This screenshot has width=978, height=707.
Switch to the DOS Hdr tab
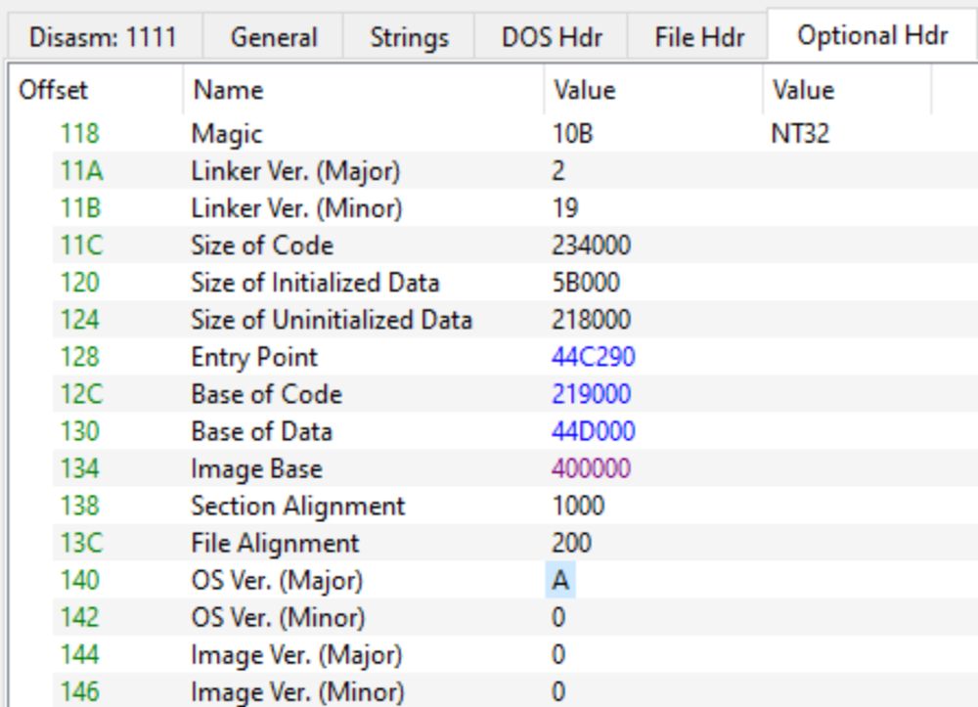(552, 37)
